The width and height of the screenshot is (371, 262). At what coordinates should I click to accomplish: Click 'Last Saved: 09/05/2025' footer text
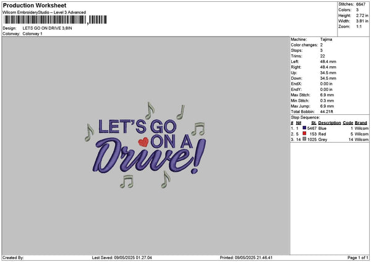(x=122, y=258)
